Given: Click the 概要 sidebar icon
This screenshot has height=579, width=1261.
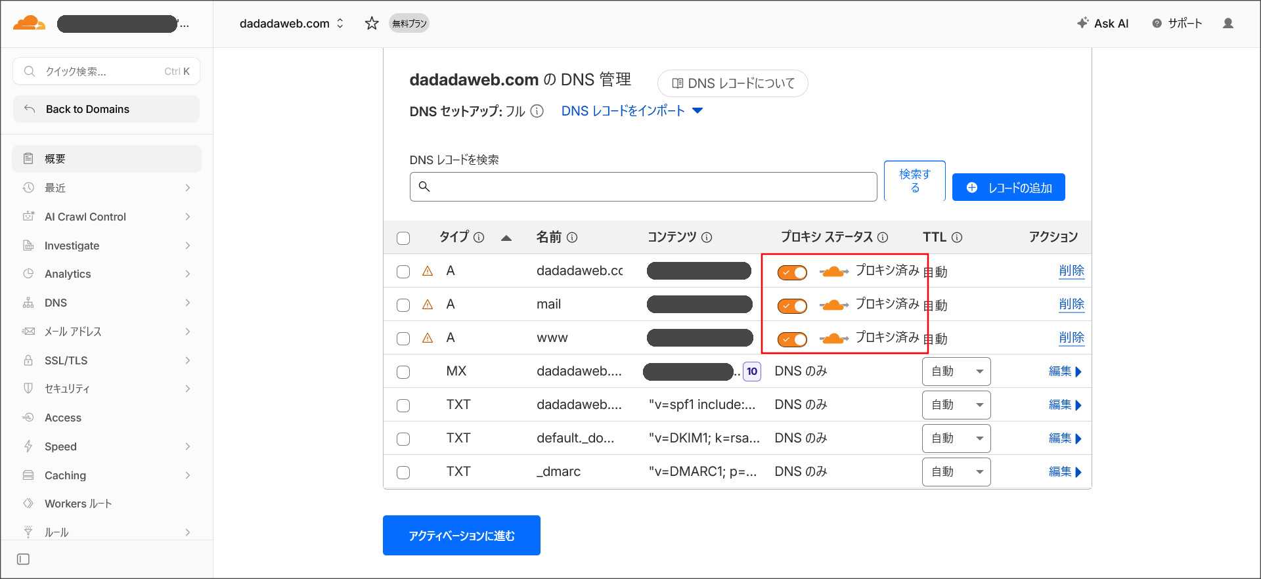Looking at the screenshot, I should 28,159.
